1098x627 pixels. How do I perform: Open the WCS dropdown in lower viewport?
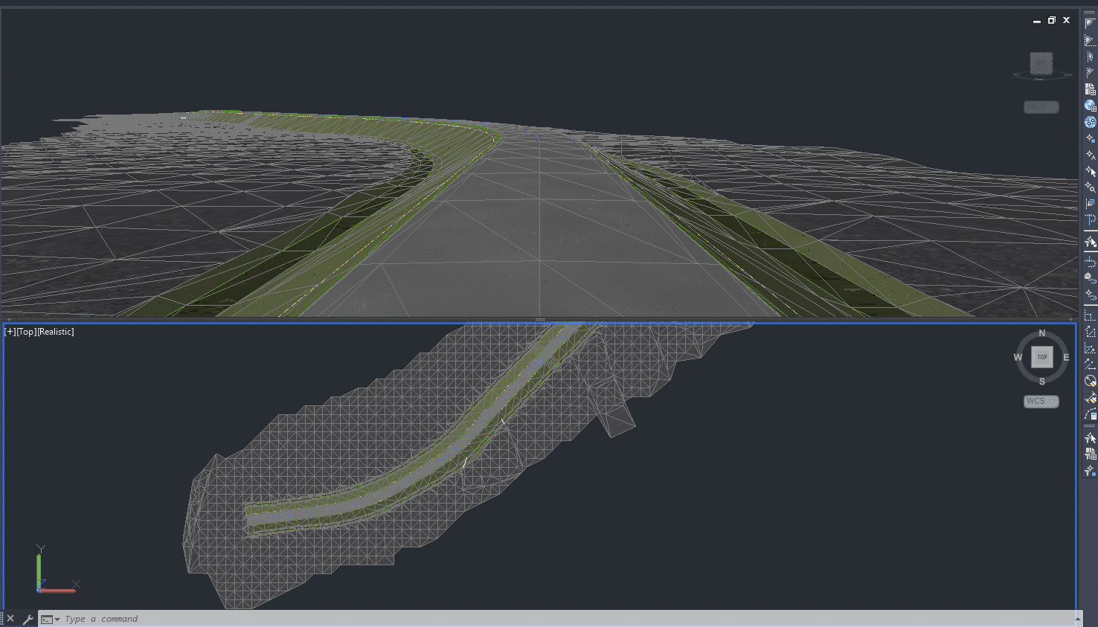[x=1041, y=401]
